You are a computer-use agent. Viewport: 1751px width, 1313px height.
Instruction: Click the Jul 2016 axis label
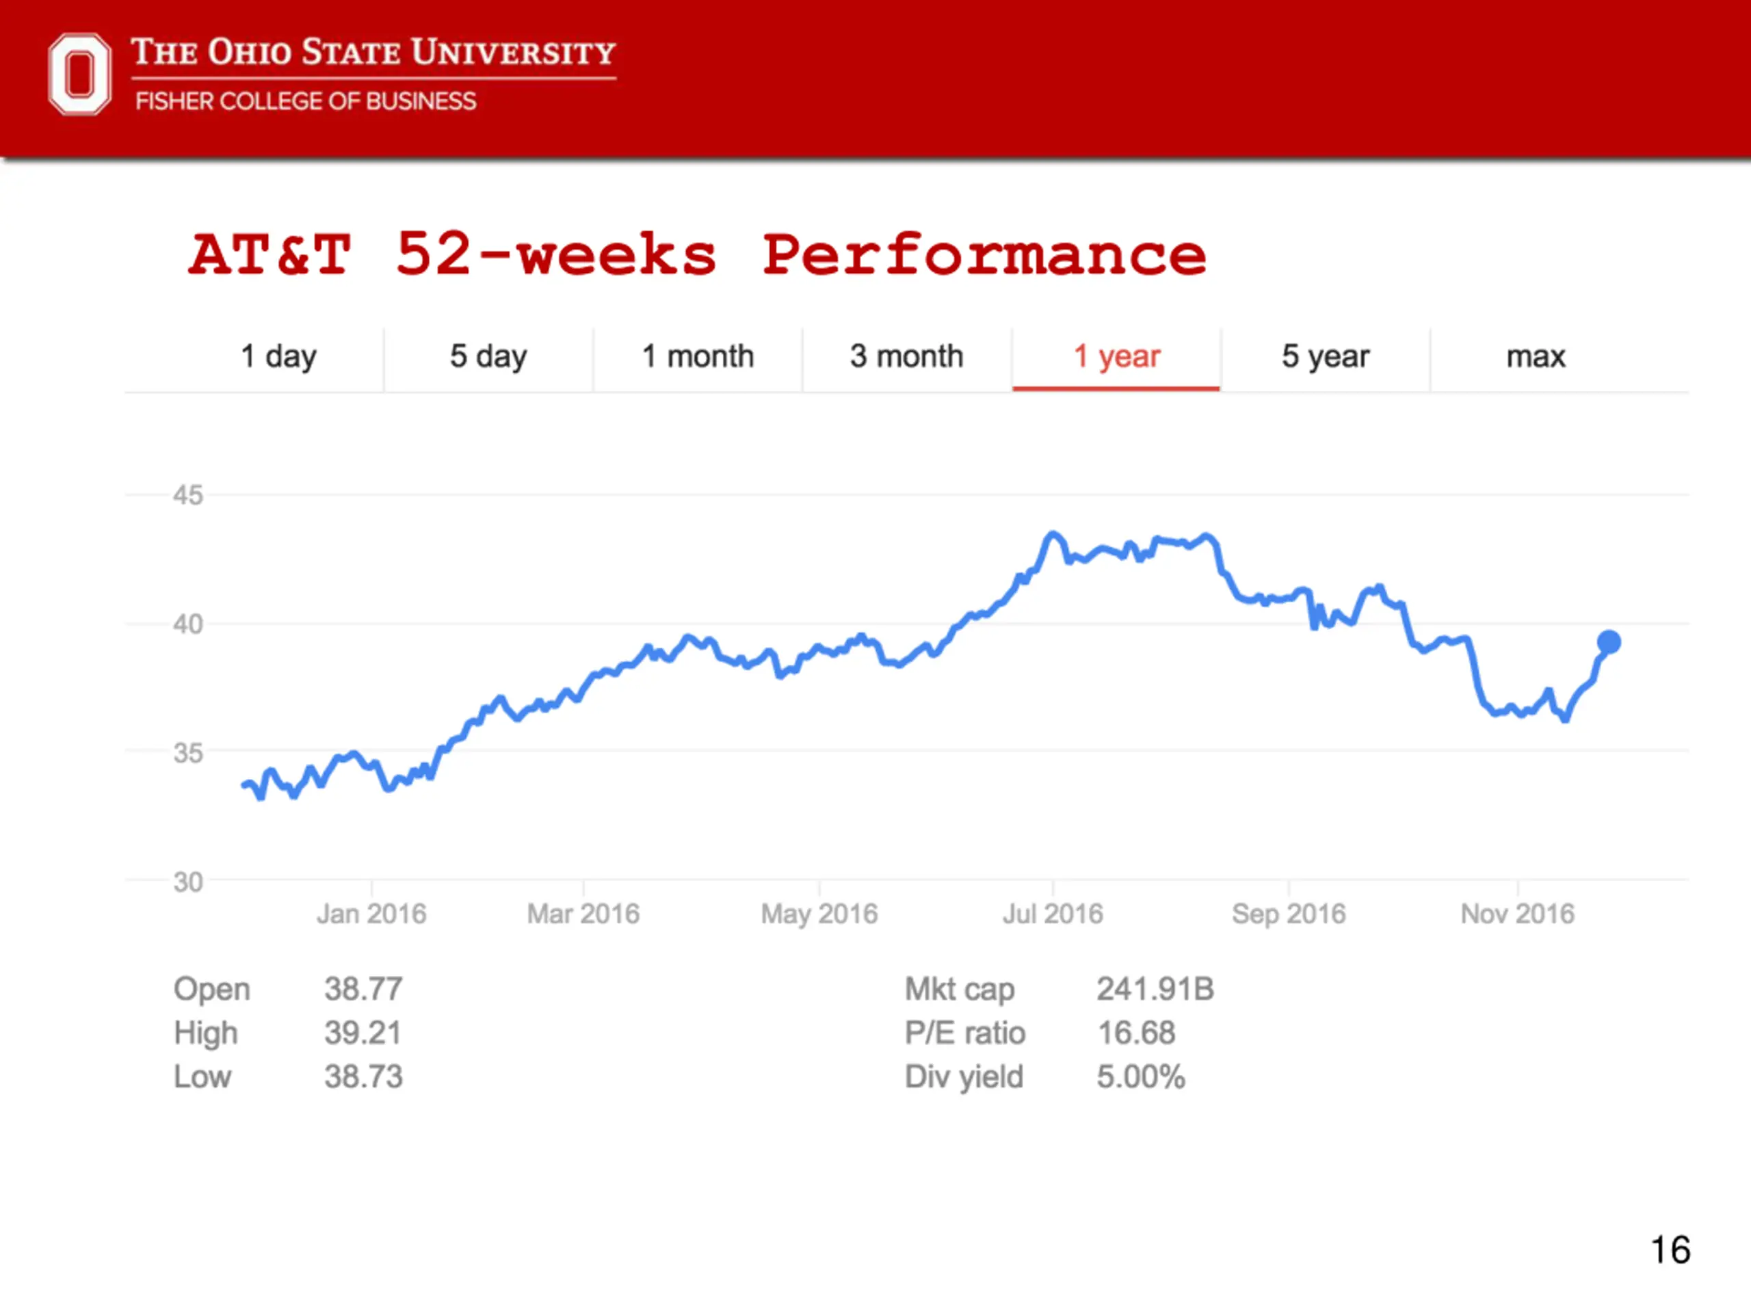click(1053, 914)
